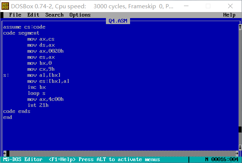This screenshot has width=242, height=163.
Task: Click the 'mov es,ax' line
Action: [41, 57]
